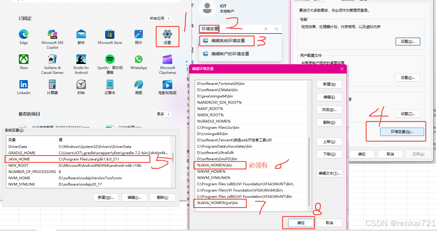Select NDK_ROOT row in system variables
This screenshot has width=437, height=231.
[88, 166]
